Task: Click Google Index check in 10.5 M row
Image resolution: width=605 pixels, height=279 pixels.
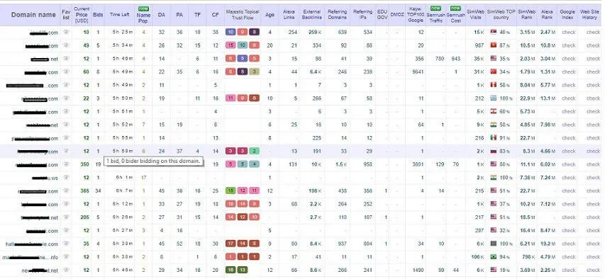Action: [568, 45]
